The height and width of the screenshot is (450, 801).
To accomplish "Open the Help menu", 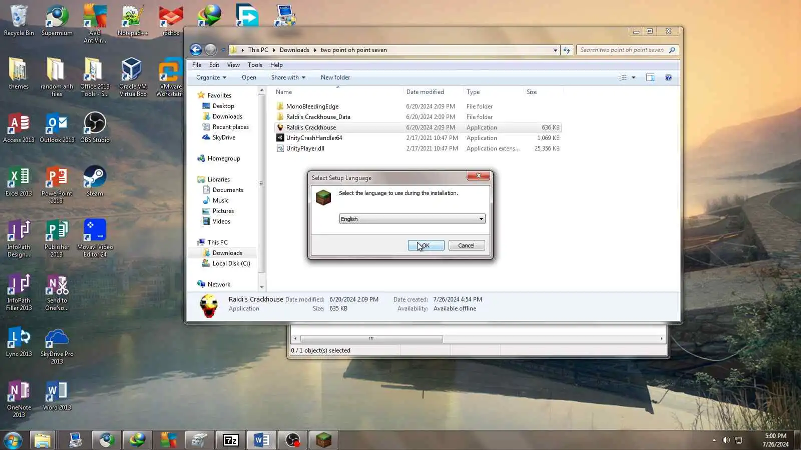I will tap(276, 65).
